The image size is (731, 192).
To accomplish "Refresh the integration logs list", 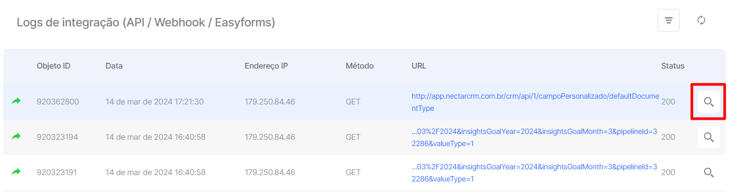I will point(701,21).
